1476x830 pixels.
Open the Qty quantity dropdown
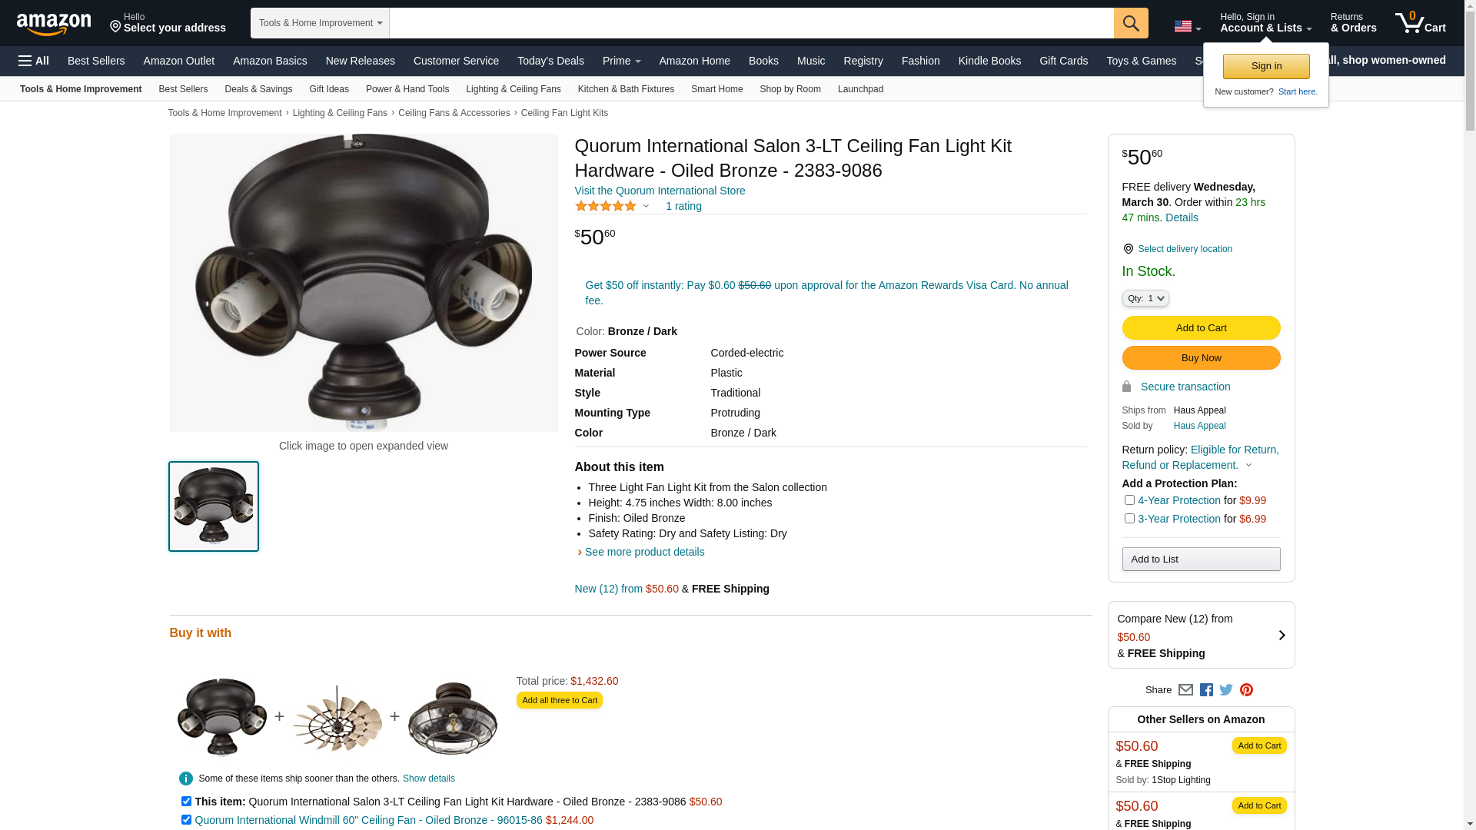pos(1145,298)
